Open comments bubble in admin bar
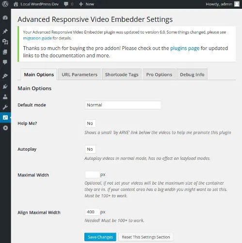Viewport: 242px width, 243px height. click(66, 4)
